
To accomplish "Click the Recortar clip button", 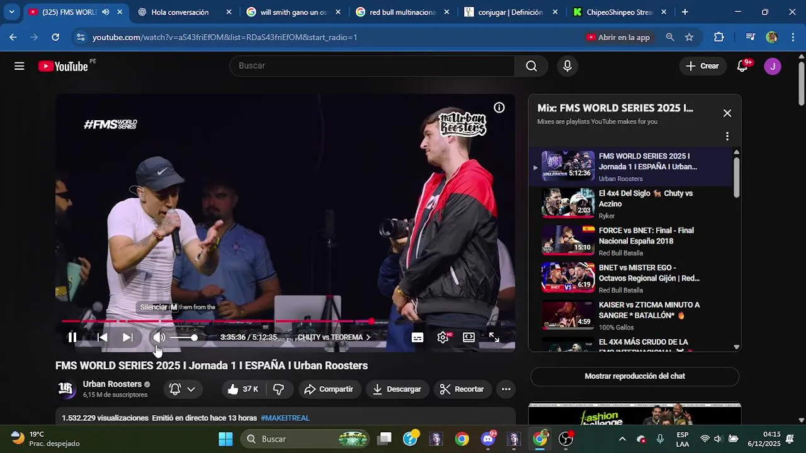I will pos(462,389).
